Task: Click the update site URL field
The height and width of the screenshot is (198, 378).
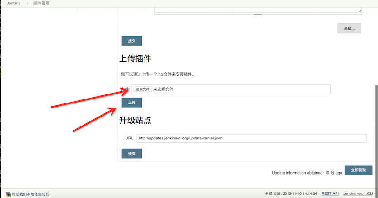Action: pyautogui.click(x=251, y=138)
